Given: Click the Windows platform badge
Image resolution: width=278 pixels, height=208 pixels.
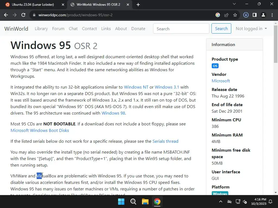Looking at the screenshot, I should click(220, 193).
